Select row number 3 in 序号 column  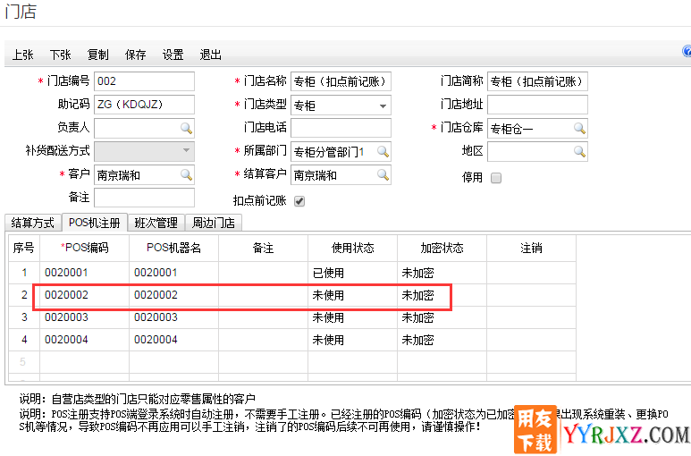(24, 317)
